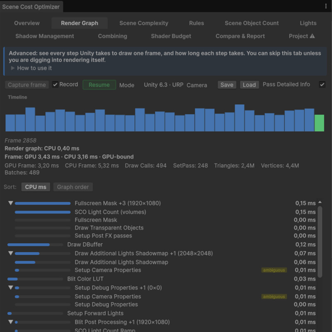Select the first timeline bar

(x=10, y=123)
